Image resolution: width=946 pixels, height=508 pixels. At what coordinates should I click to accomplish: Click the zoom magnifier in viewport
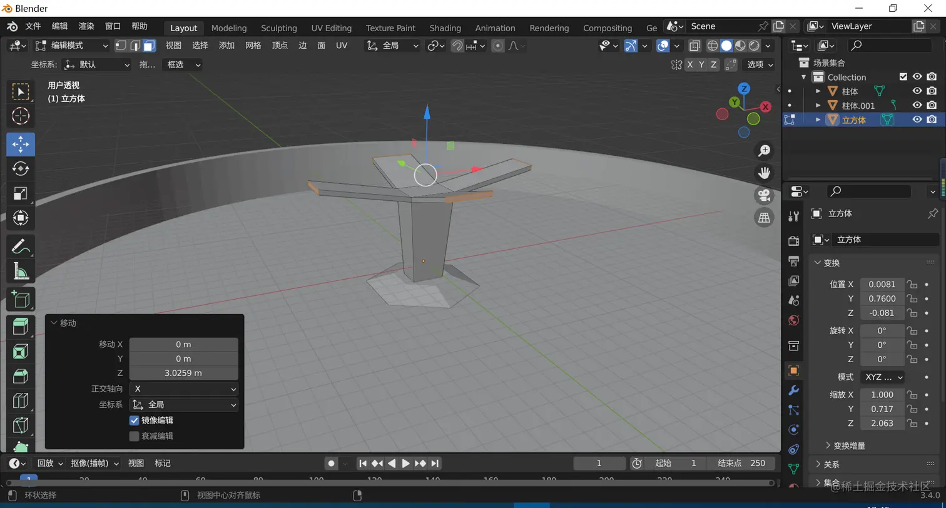(764, 151)
